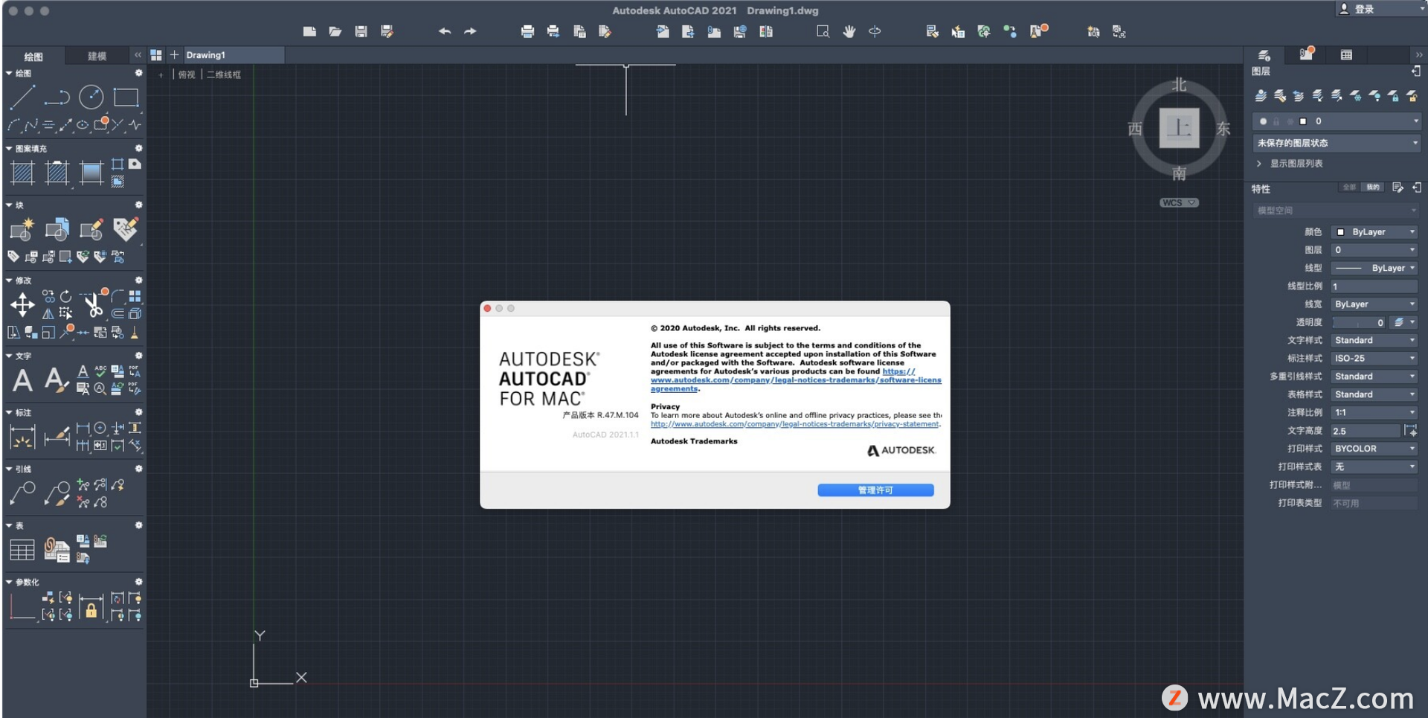This screenshot has height=718, width=1428.
Task: Select the Pan hand tool
Action: 849,31
